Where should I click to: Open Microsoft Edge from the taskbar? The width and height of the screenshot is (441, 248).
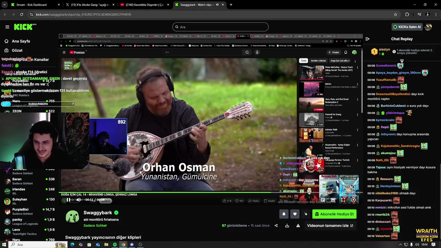click(72, 245)
